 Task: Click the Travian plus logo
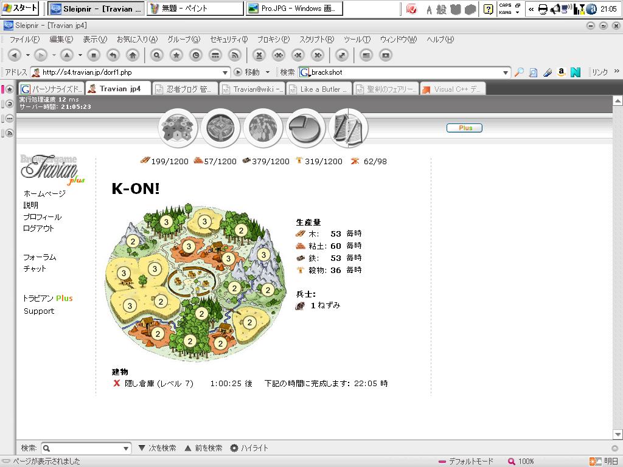tap(52, 170)
